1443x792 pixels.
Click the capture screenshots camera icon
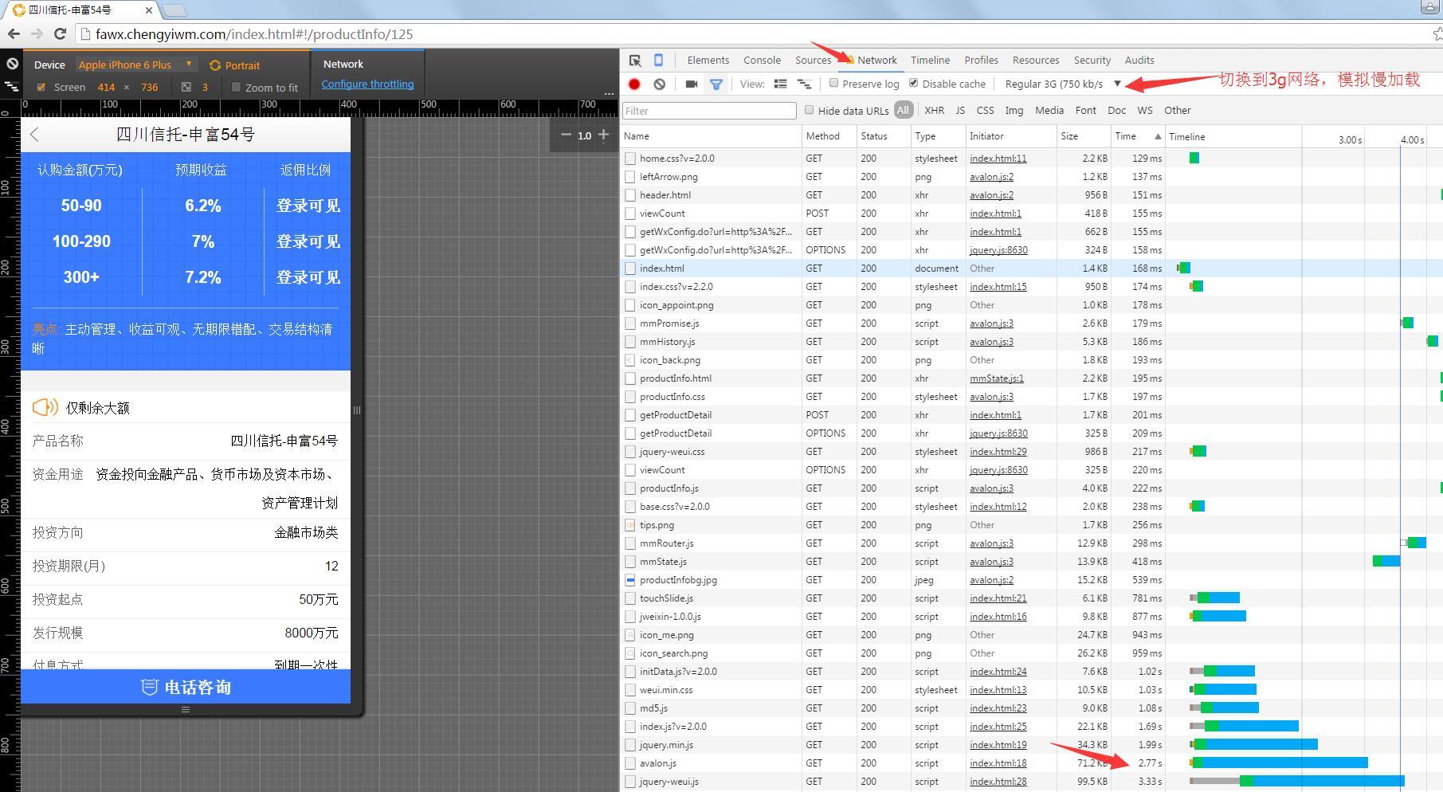[x=691, y=84]
